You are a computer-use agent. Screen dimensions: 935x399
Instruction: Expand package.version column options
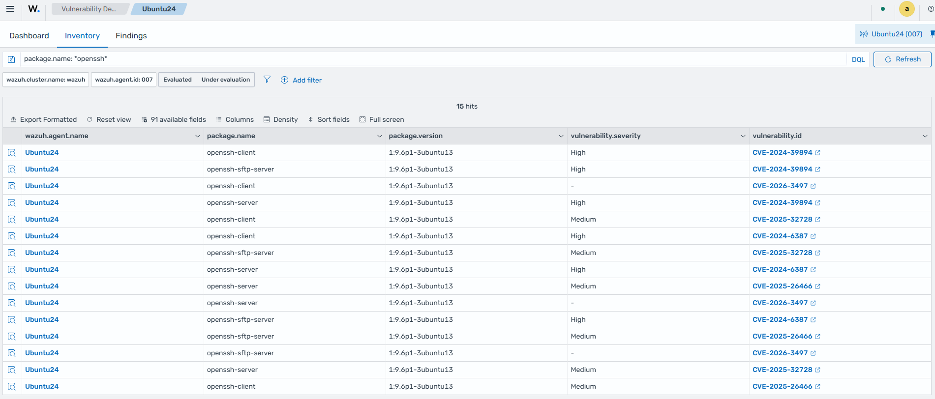pyautogui.click(x=561, y=136)
